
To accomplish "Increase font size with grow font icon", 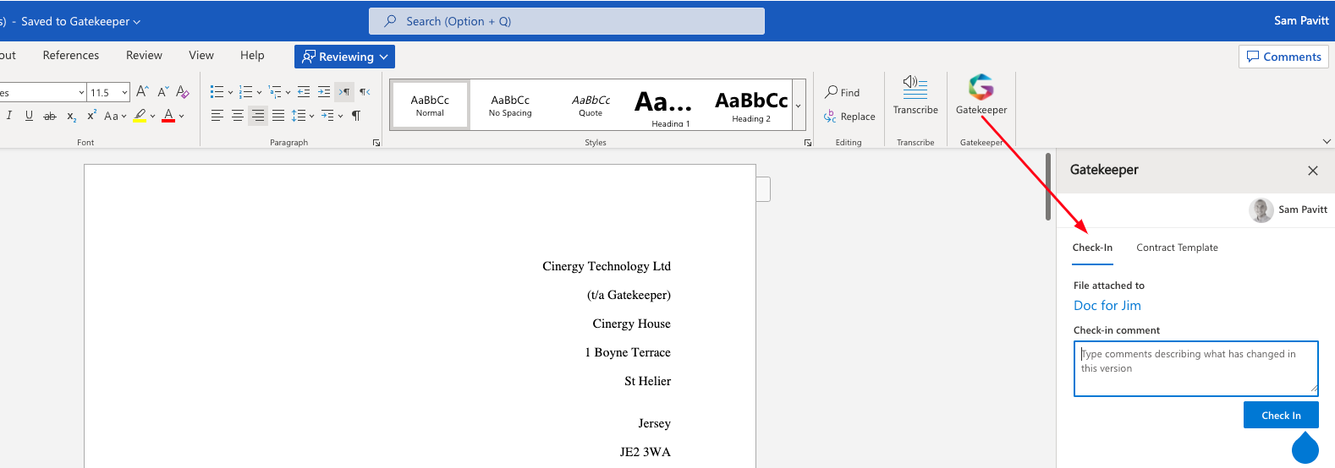I will [142, 91].
